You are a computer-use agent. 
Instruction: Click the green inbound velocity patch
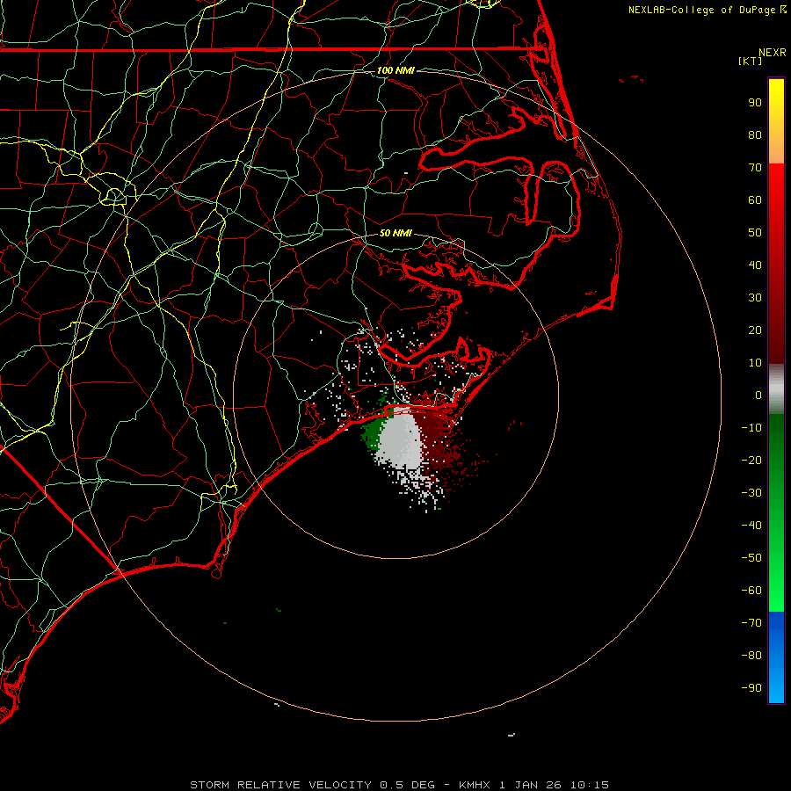tap(374, 434)
